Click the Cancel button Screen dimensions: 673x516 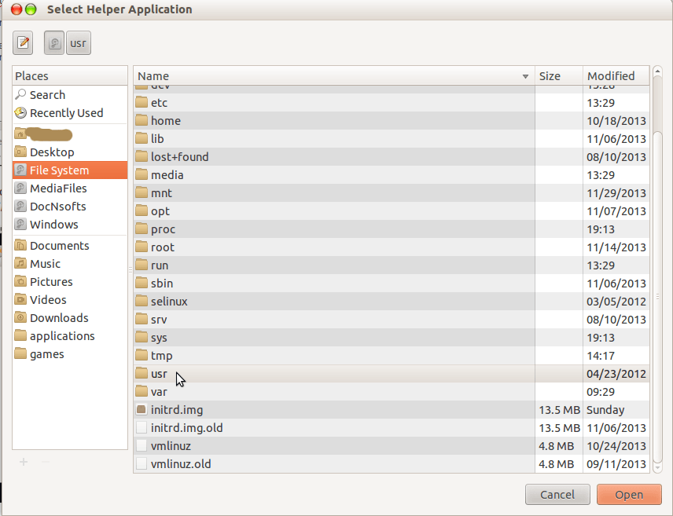[557, 495]
